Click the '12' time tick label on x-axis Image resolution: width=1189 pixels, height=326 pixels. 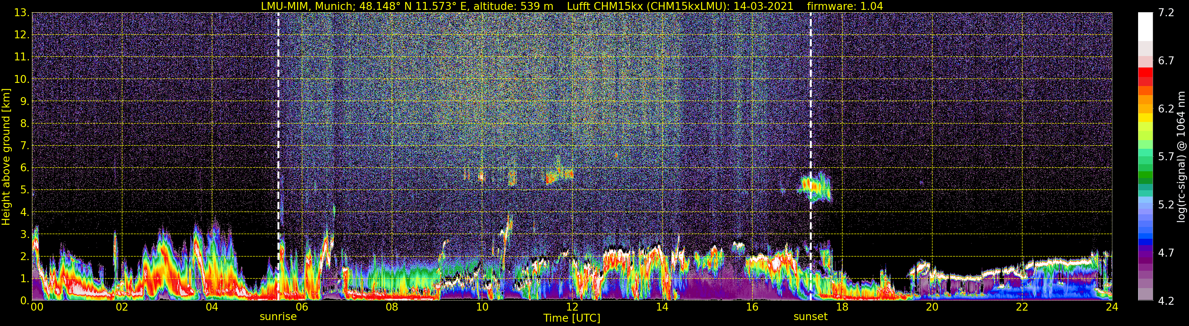572,307
